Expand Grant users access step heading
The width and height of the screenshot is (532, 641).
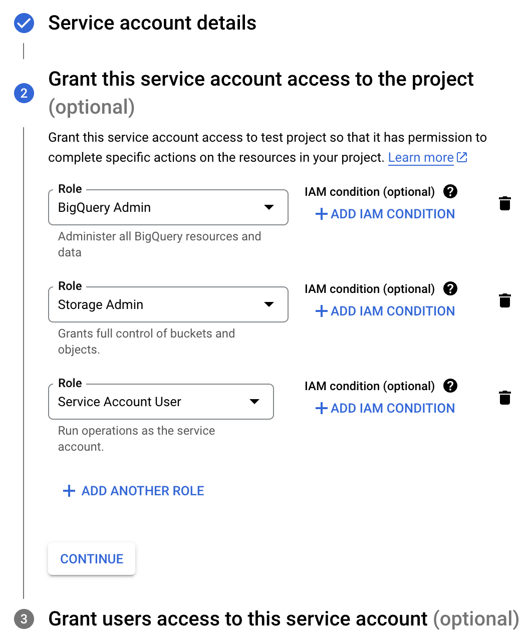tap(284, 619)
